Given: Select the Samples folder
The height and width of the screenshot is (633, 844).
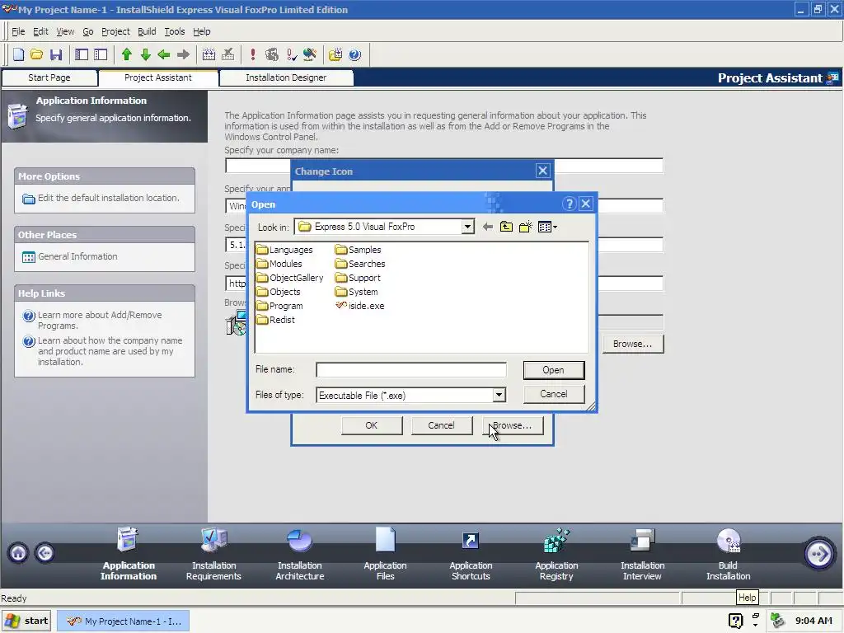Looking at the screenshot, I should (358, 250).
